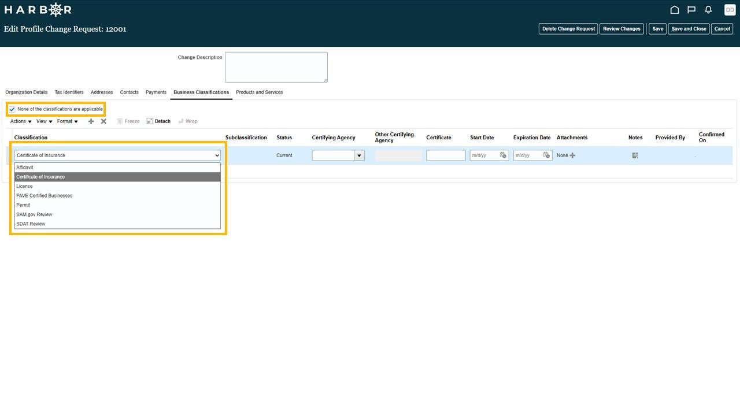Viewport: 740px width, 416px height.
Task: Open the Format menu
Action: point(68,121)
